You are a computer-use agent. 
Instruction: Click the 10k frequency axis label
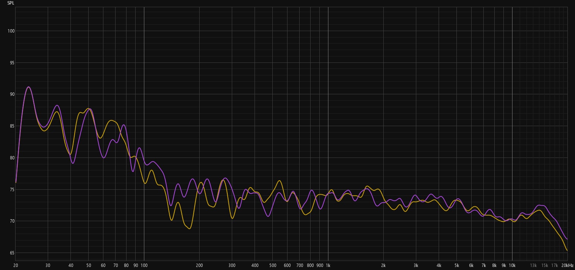click(512, 265)
